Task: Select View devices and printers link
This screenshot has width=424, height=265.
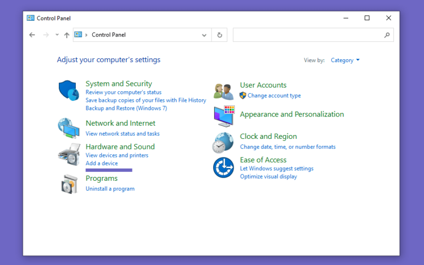Action: click(117, 155)
